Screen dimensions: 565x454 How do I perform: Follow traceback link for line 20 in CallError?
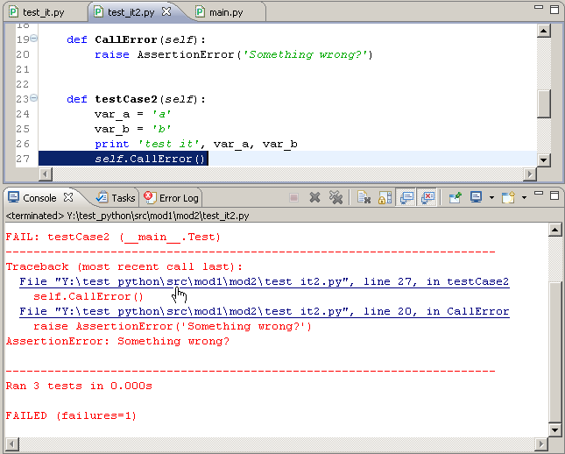(x=265, y=311)
